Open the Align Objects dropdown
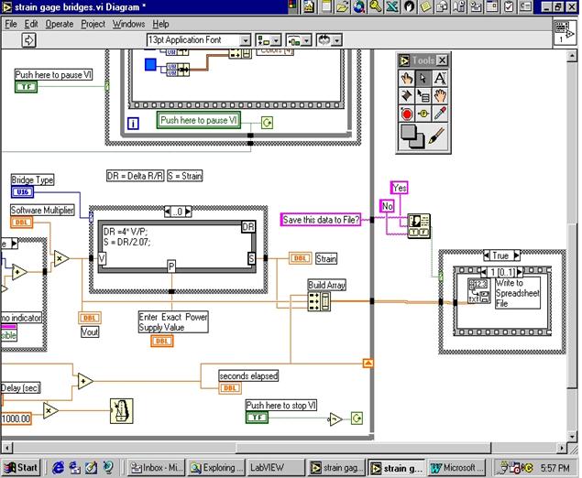The height and width of the screenshot is (478, 582). [268, 40]
